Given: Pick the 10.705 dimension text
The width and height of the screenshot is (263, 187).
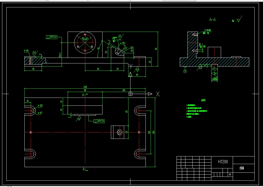Looking at the screenshot, I should click(x=132, y=49).
